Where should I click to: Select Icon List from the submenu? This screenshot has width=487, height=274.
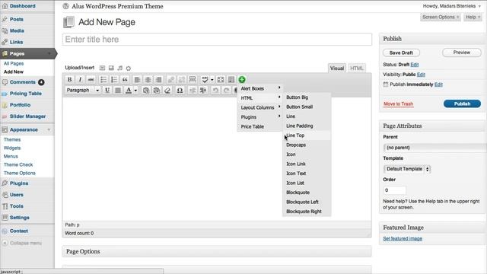coord(307,183)
